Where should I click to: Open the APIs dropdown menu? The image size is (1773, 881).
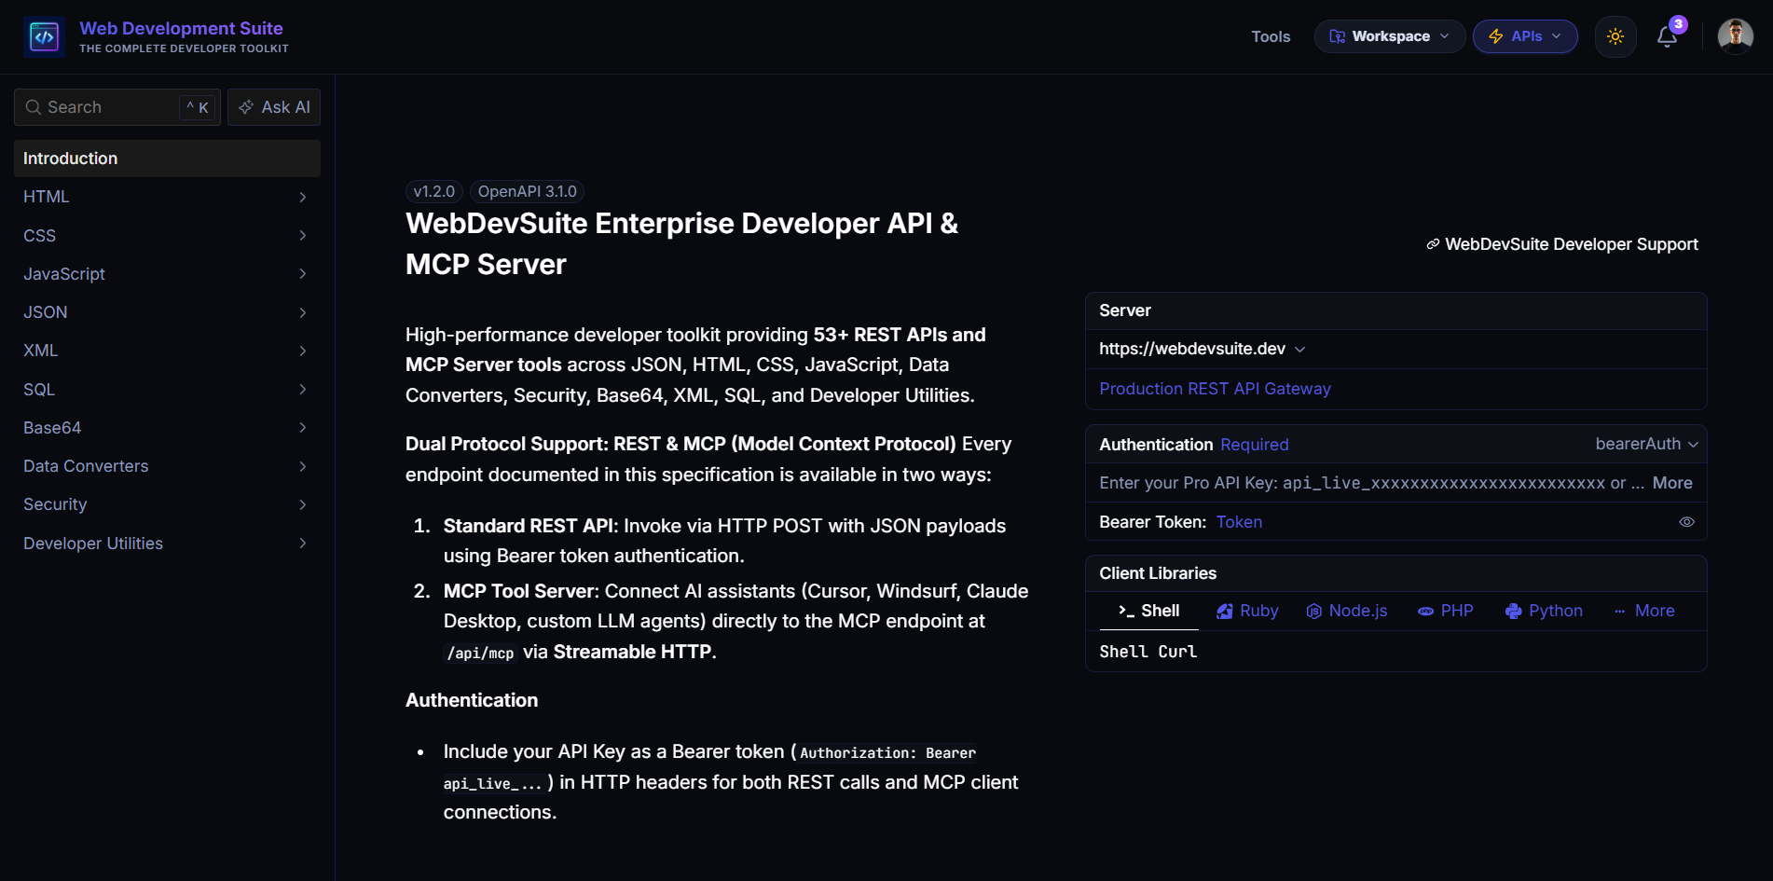point(1525,36)
